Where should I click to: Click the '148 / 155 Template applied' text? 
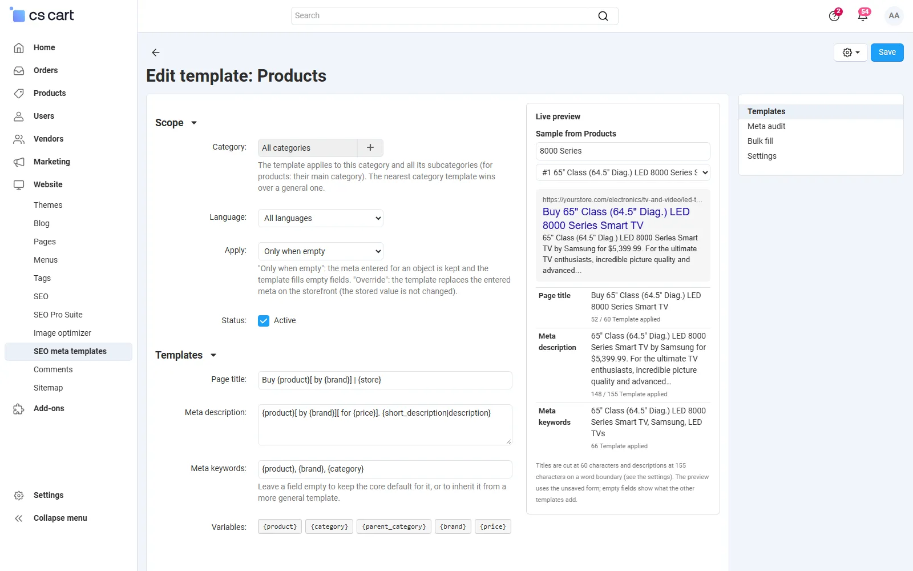629,394
